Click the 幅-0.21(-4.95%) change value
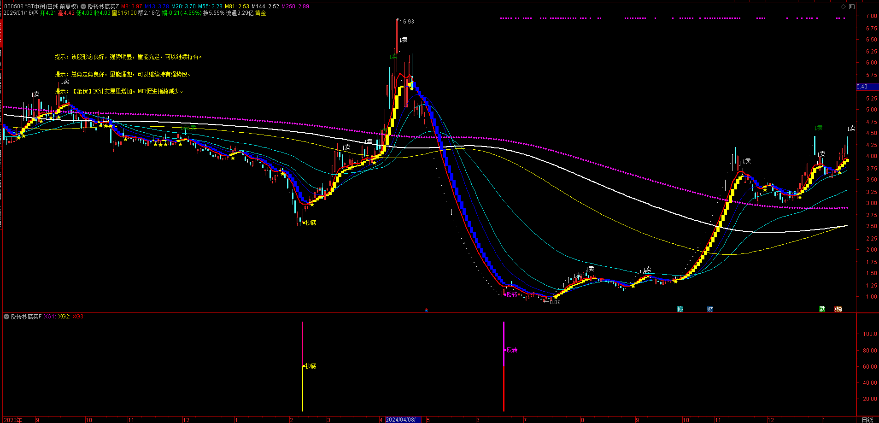The width and height of the screenshot is (879, 423). tap(182, 13)
